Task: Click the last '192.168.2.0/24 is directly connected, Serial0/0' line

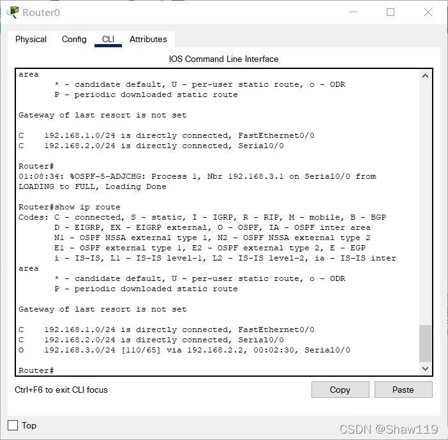Action: [151, 340]
